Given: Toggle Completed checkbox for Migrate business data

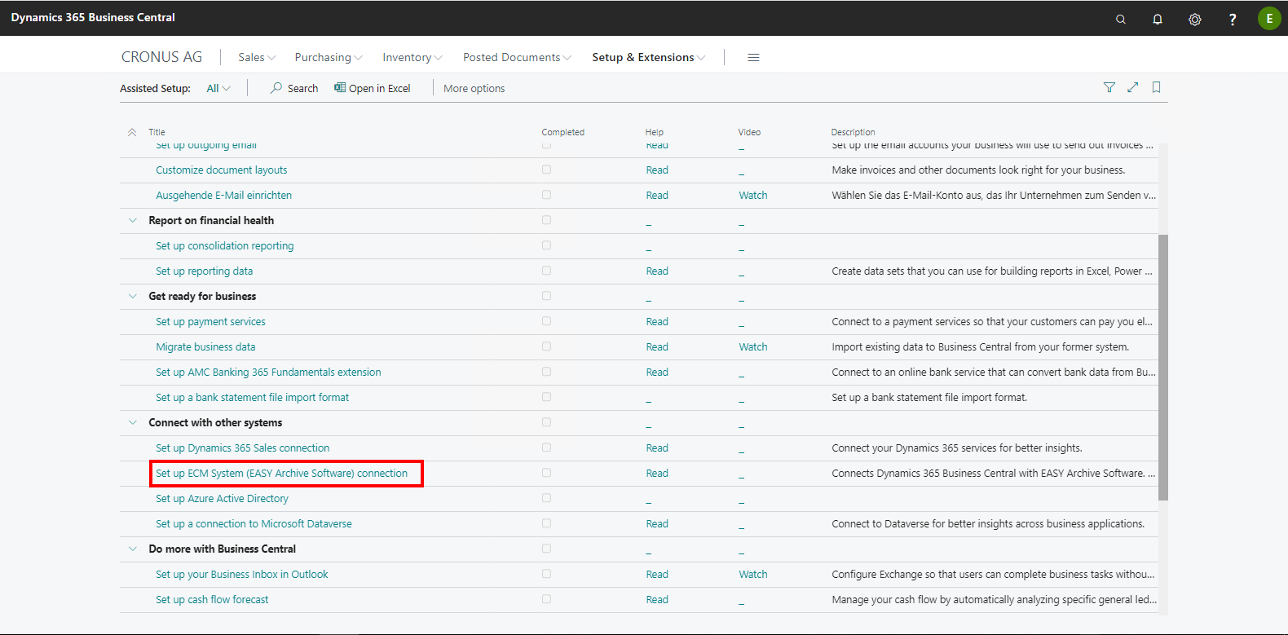Looking at the screenshot, I should point(546,346).
